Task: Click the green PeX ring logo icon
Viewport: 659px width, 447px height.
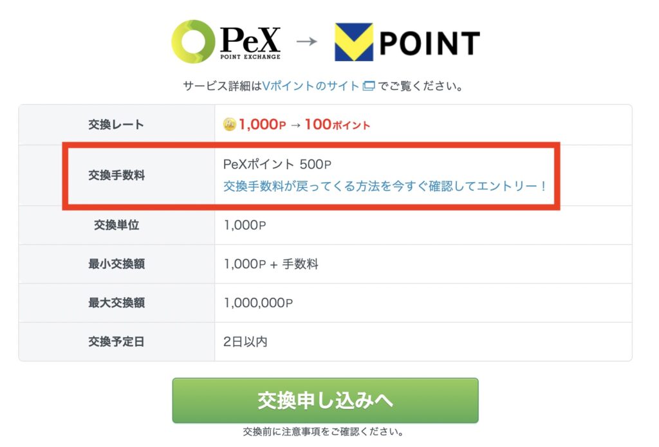Action: pyautogui.click(x=192, y=42)
